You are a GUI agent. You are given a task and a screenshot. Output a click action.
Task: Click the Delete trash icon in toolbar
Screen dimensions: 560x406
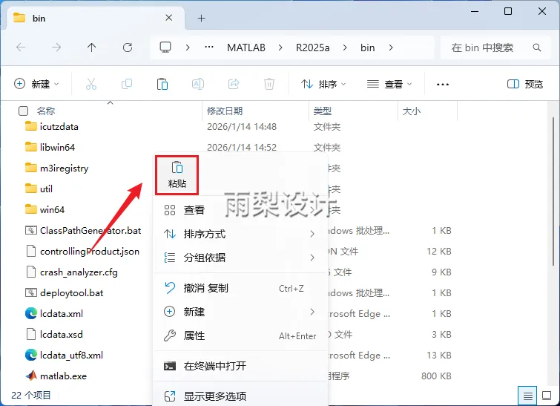269,85
